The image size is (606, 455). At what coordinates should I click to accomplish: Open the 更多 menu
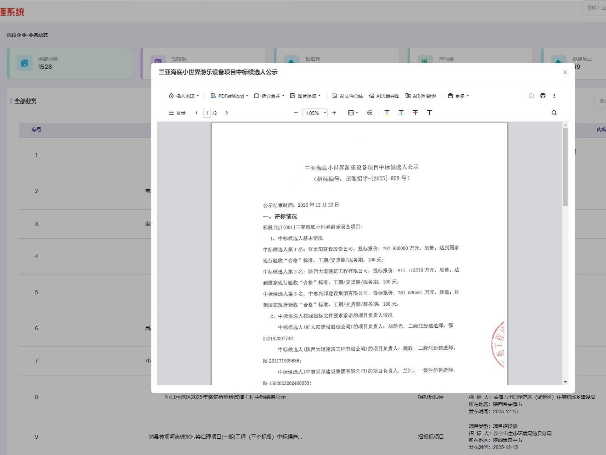point(458,96)
